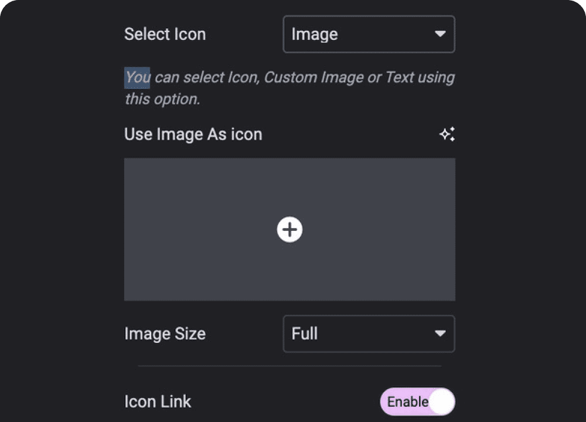
Task: Click the divider line below Image Size
Action: pos(289,366)
